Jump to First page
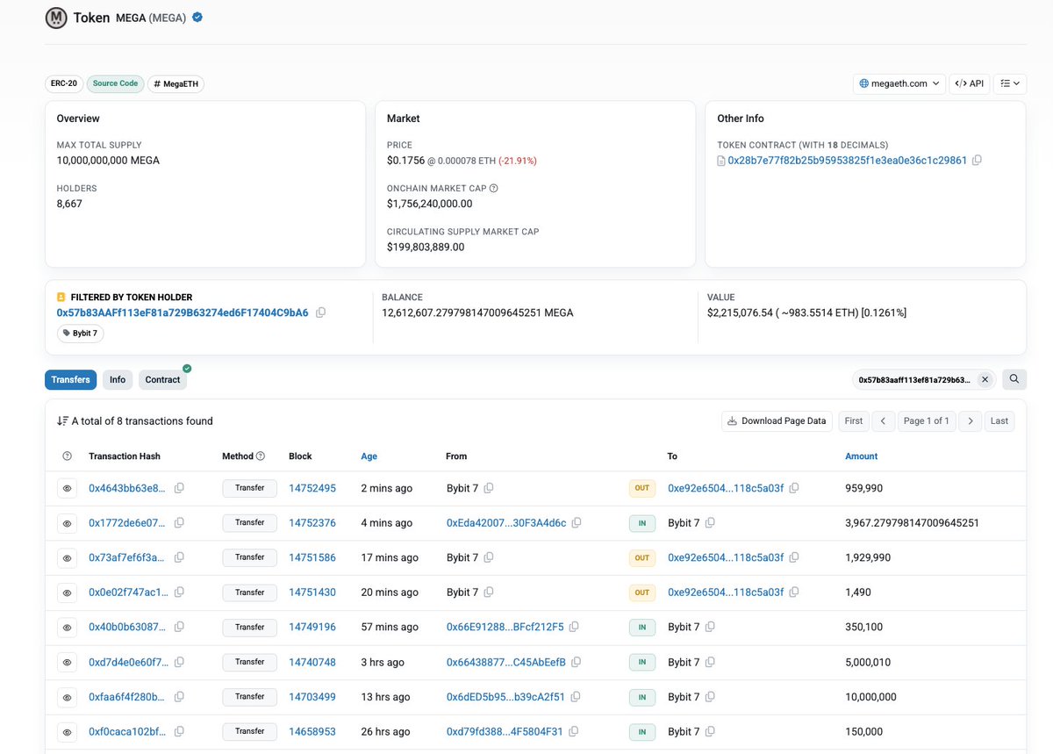 tap(854, 421)
